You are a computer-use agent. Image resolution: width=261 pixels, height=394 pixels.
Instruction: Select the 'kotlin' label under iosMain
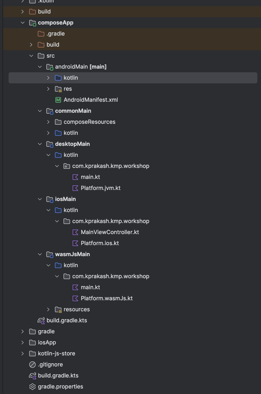(71, 210)
